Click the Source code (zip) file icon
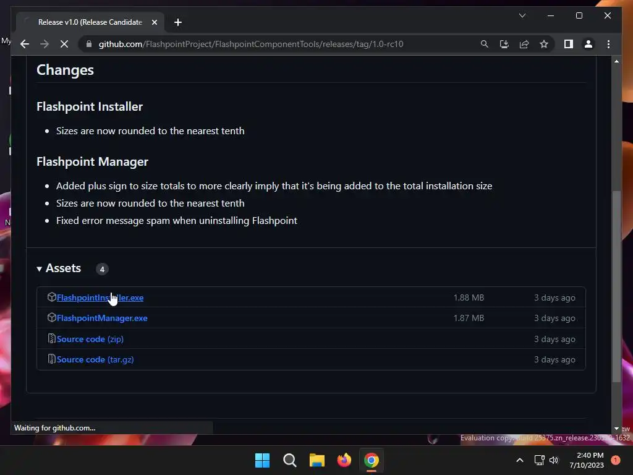This screenshot has width=633, height=475. [52, 338]
